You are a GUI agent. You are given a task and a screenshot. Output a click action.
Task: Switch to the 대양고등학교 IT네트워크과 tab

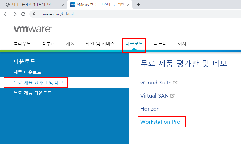point(33,5)
